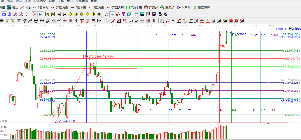Click the red floppy disk save icon
Viewport: 301px width, 140px height.
tap(154, 14)
